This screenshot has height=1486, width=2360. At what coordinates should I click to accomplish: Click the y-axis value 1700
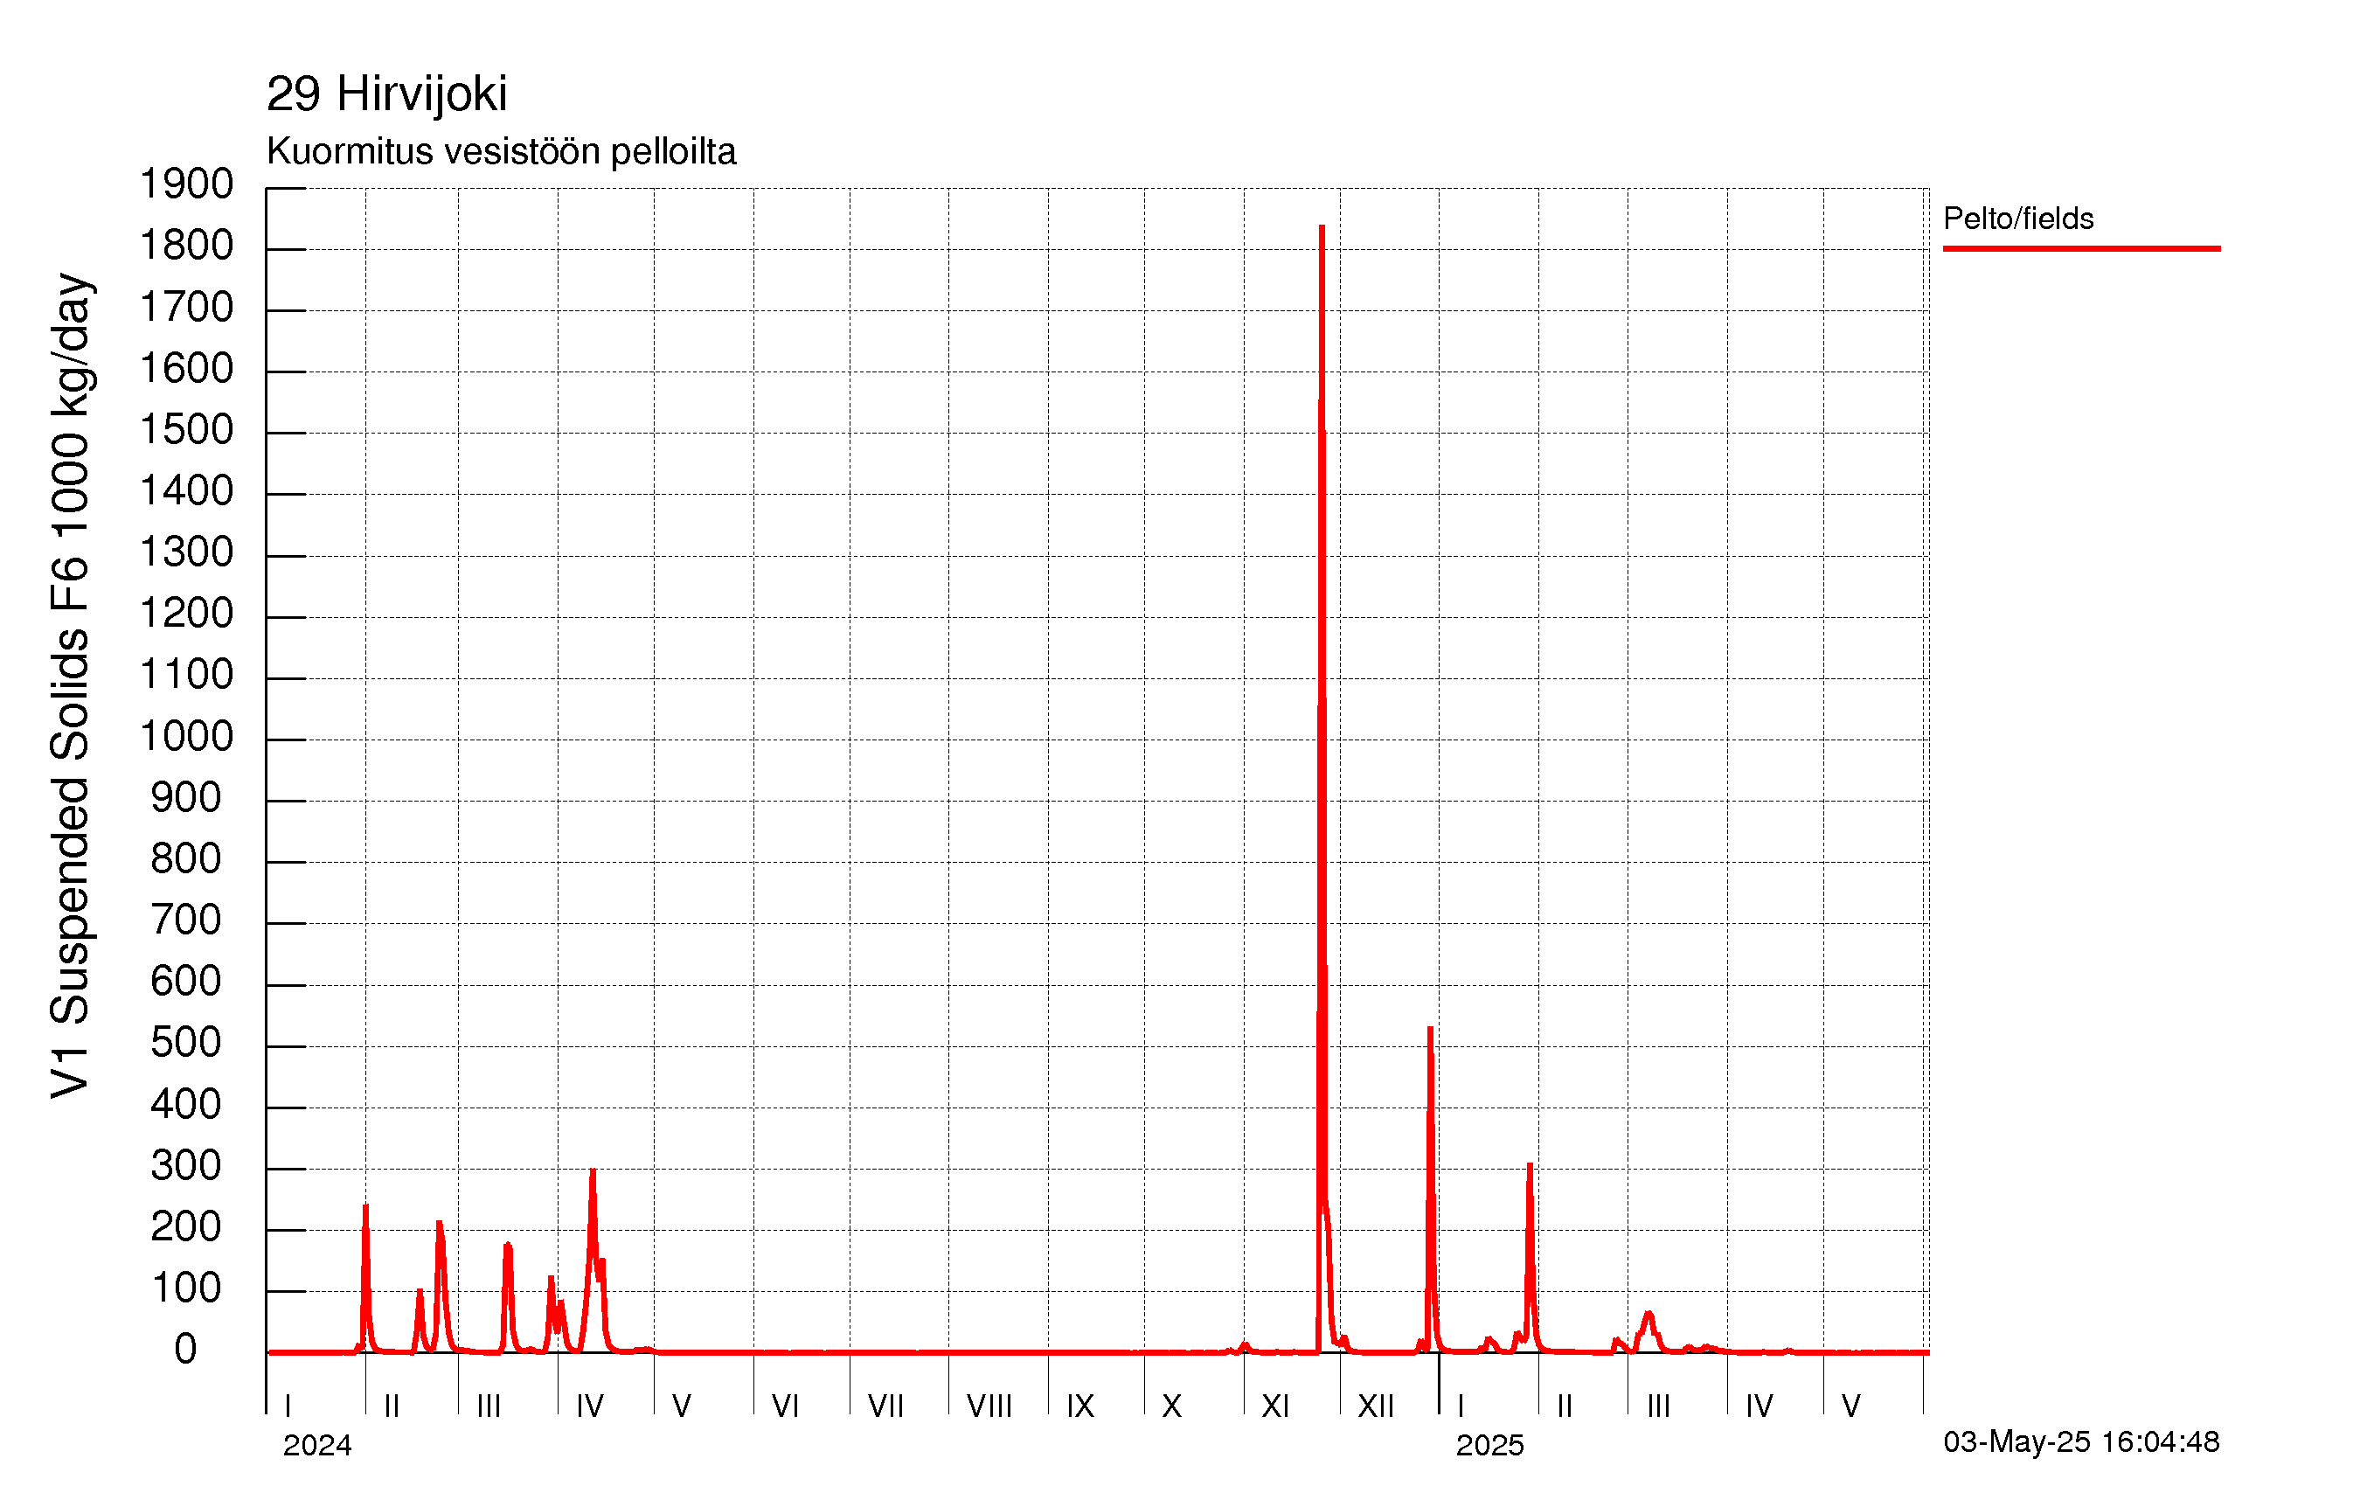[x=186, y=308]
